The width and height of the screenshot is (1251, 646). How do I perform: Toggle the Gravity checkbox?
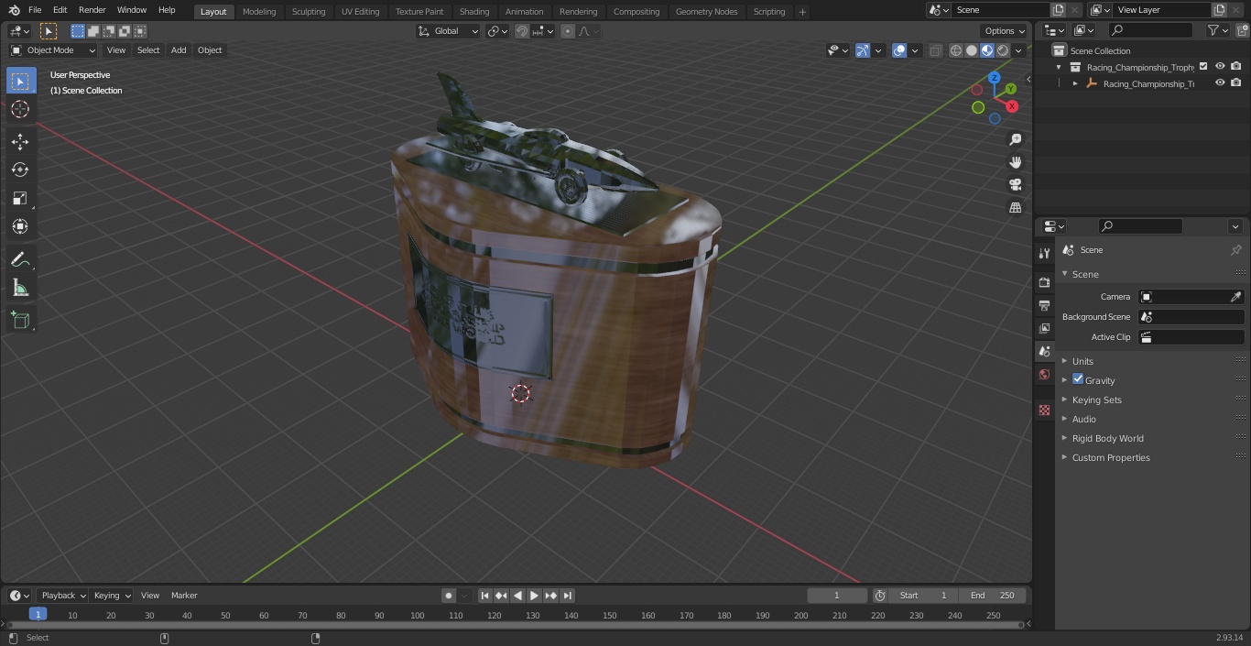point(1078,379)
